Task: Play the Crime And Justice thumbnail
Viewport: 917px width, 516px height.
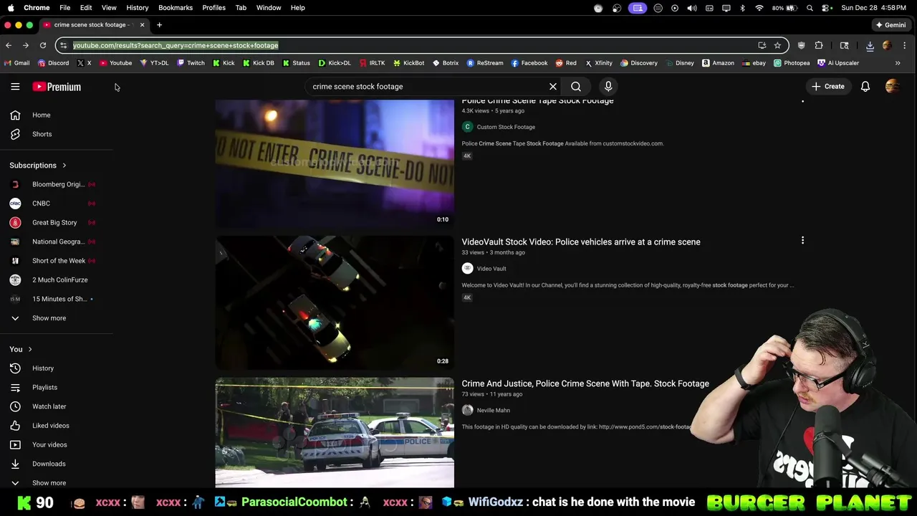Action: [335, 432]
